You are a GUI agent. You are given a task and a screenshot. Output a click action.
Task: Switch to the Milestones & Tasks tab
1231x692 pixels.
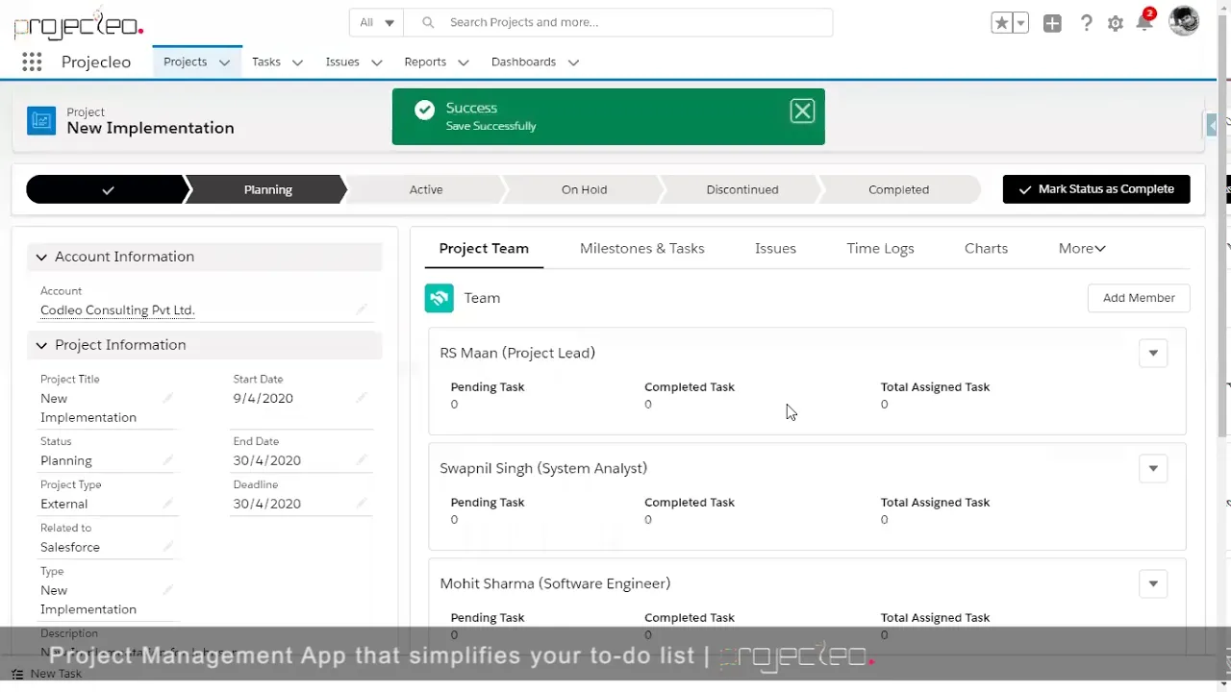point(641,248)
